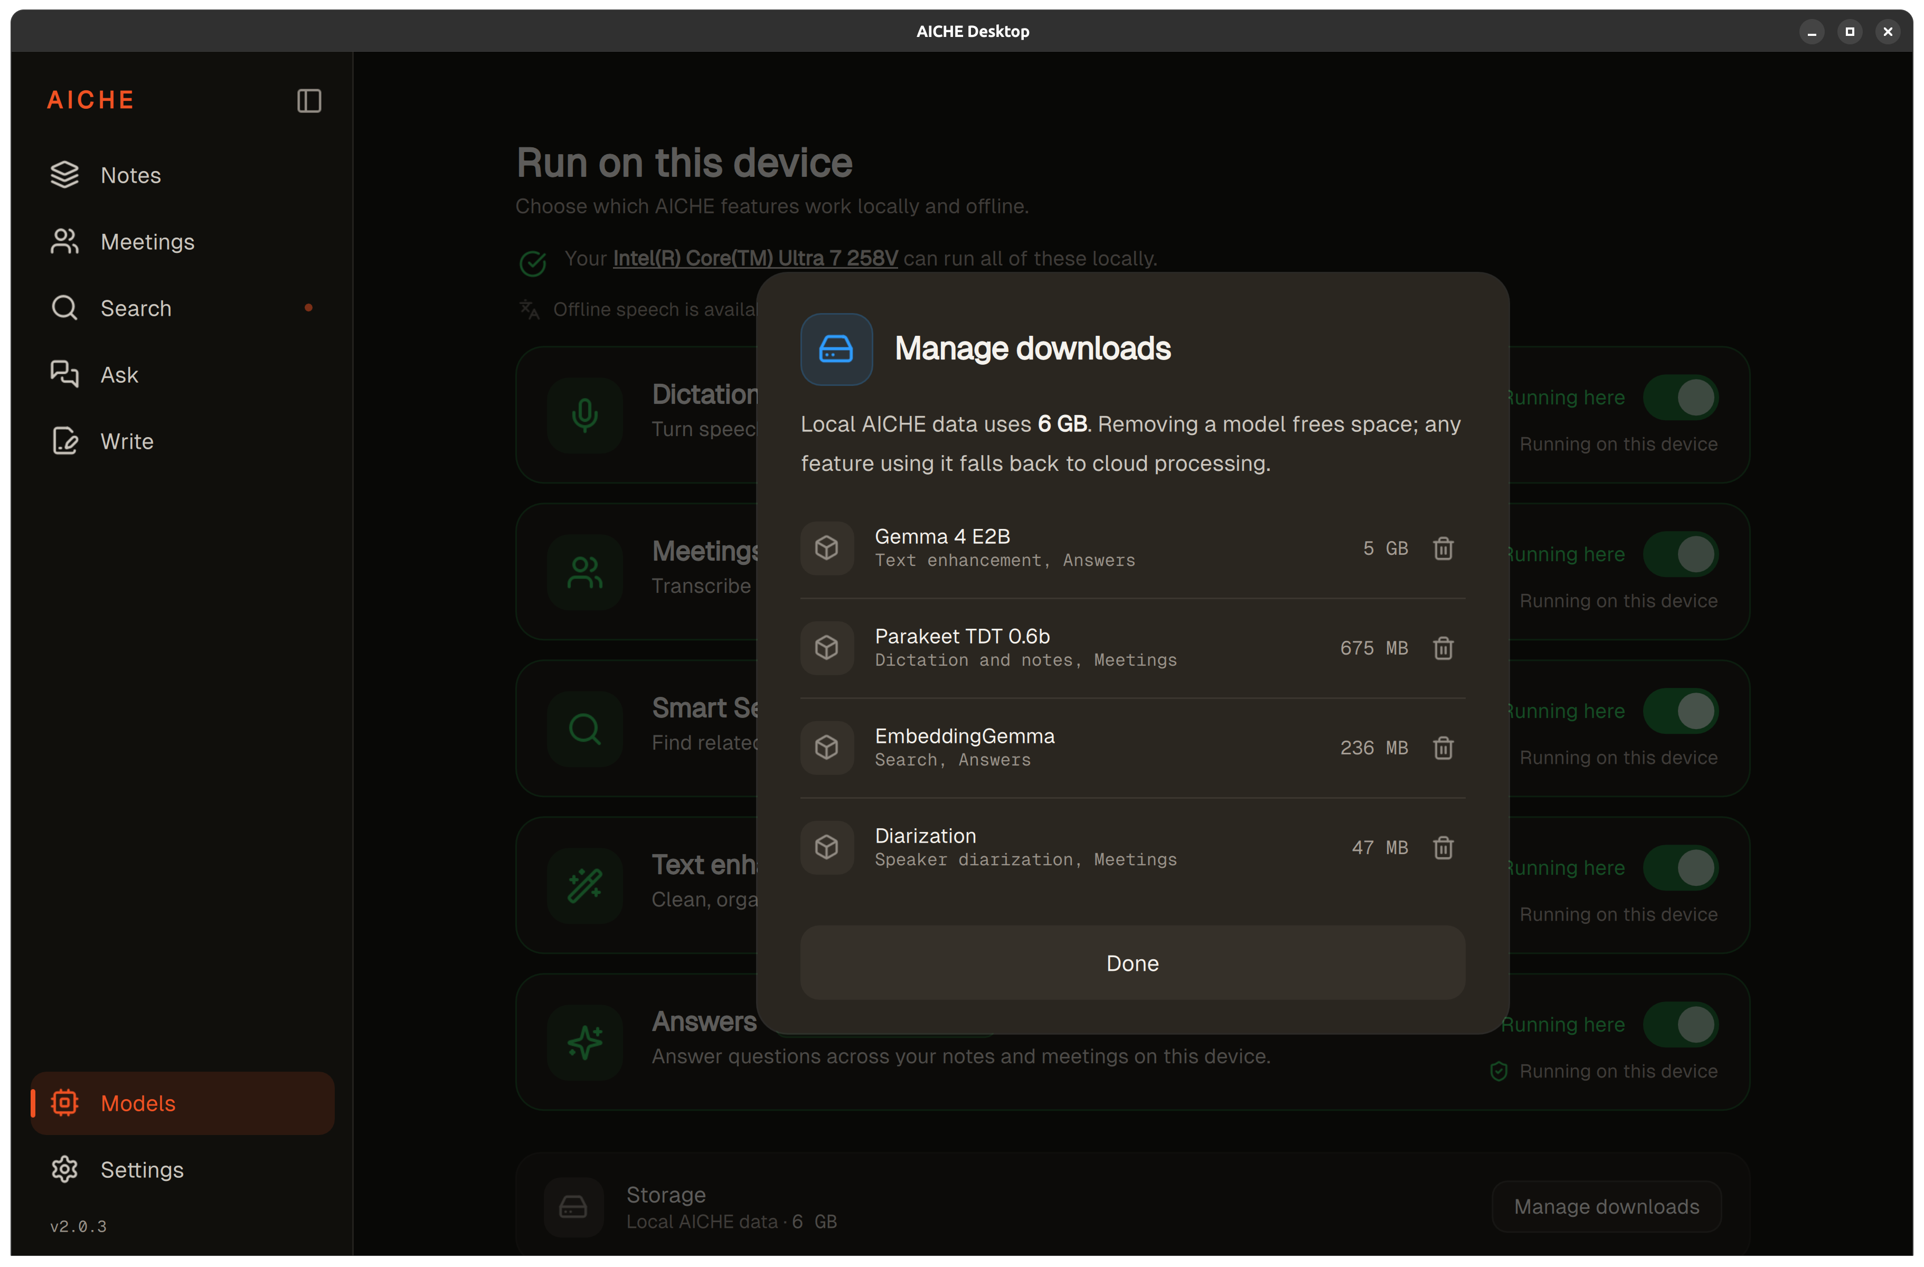Maximize the AICHE Desktop window

point(1850,32)
